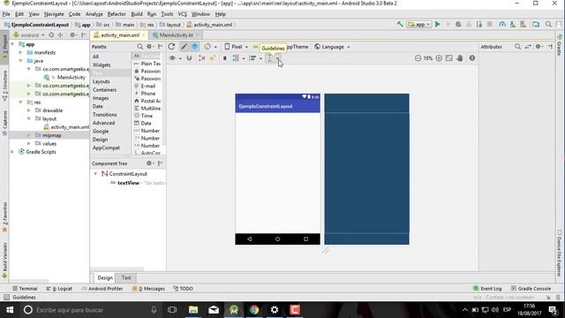Image resolution: width=565 pixels, height=318 pixels.
Task: Select activity_main.xml in project tree
Action: (66, 127)
